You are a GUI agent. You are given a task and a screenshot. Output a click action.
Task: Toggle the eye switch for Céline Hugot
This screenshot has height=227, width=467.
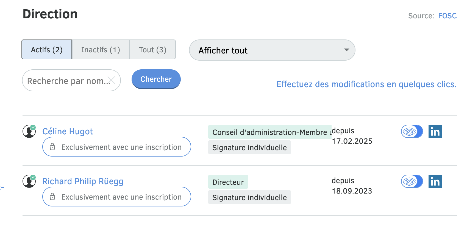(412, 132)
